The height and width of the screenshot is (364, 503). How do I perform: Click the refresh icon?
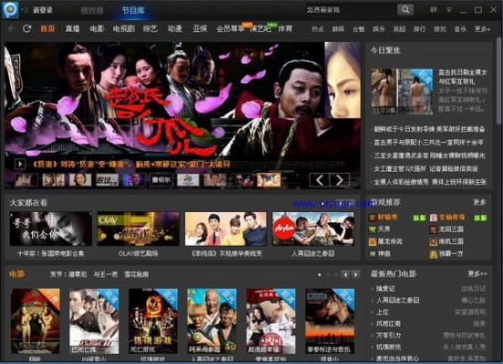[27, 28]
